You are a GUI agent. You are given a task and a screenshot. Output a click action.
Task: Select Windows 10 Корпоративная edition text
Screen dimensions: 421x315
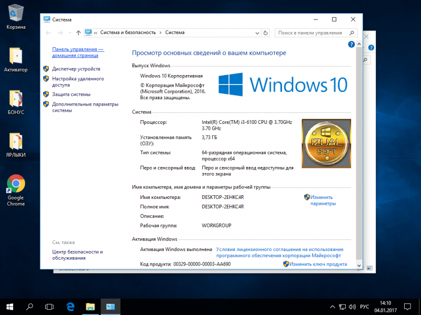point(172,76)
